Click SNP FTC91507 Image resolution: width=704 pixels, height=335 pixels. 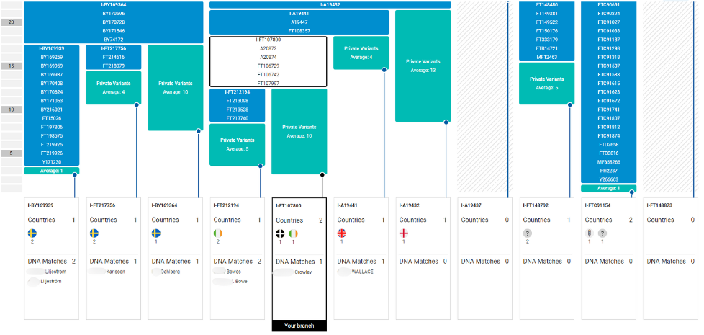coord(609,66)
